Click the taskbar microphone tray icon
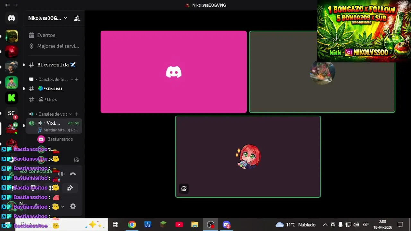The image size is (411, 231). (x=340, y=225)
